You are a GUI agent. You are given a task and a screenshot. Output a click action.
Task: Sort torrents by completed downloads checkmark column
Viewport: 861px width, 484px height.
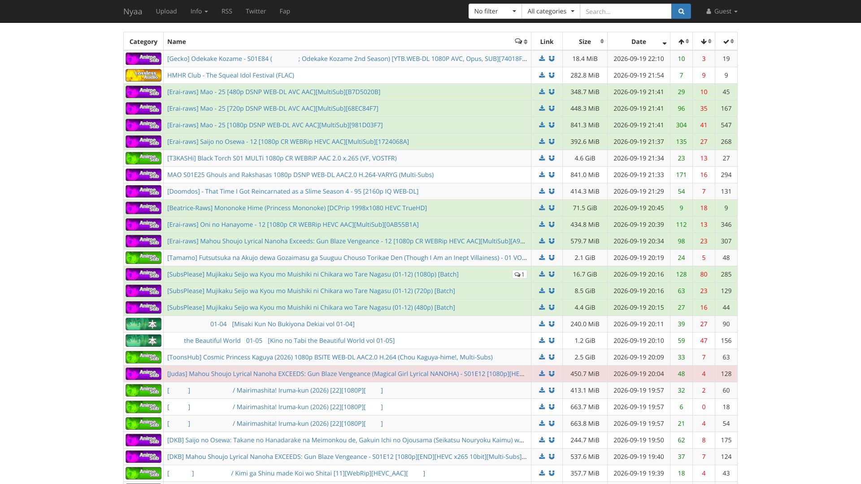726,42
